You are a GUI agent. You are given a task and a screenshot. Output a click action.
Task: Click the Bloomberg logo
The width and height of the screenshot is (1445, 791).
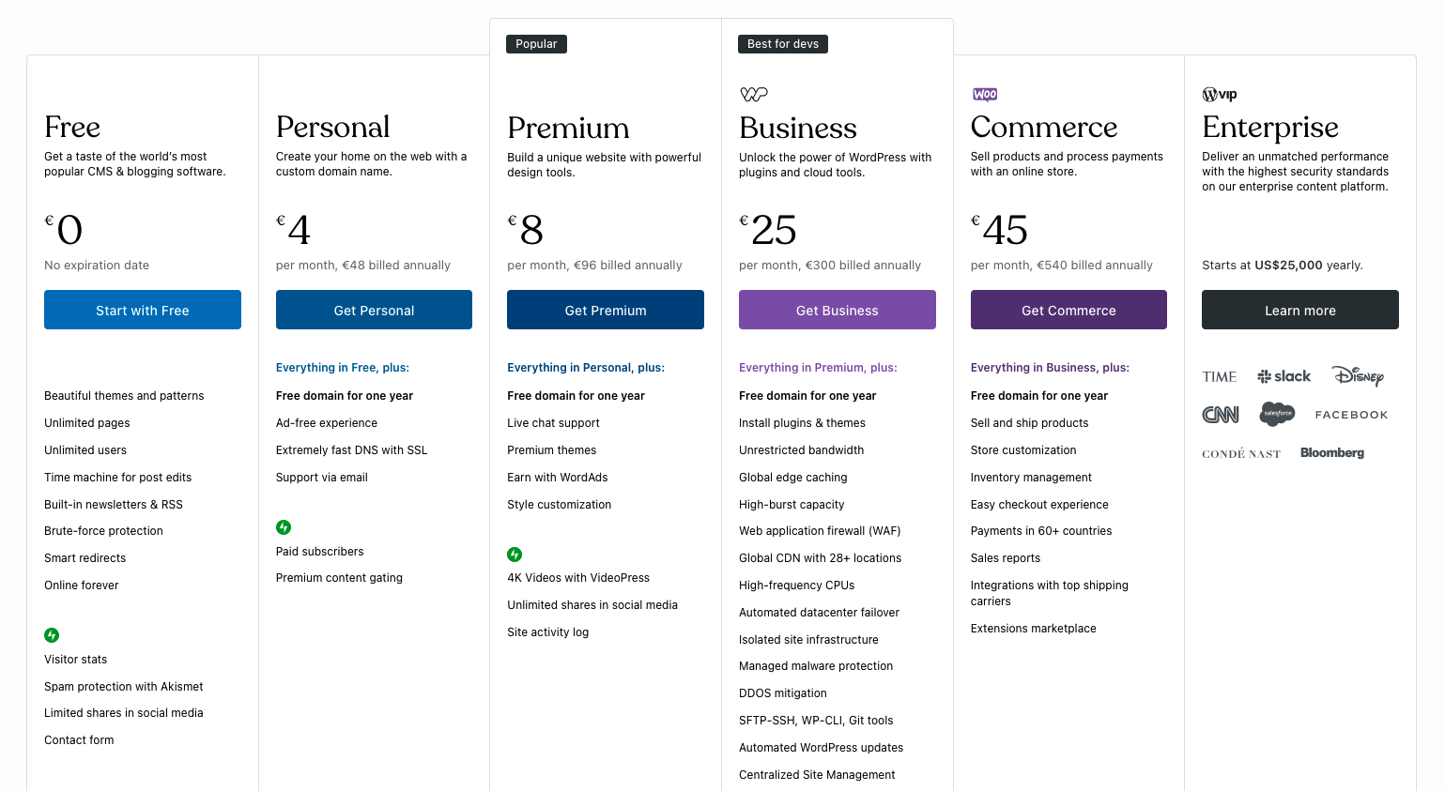tap(1331, 453)
